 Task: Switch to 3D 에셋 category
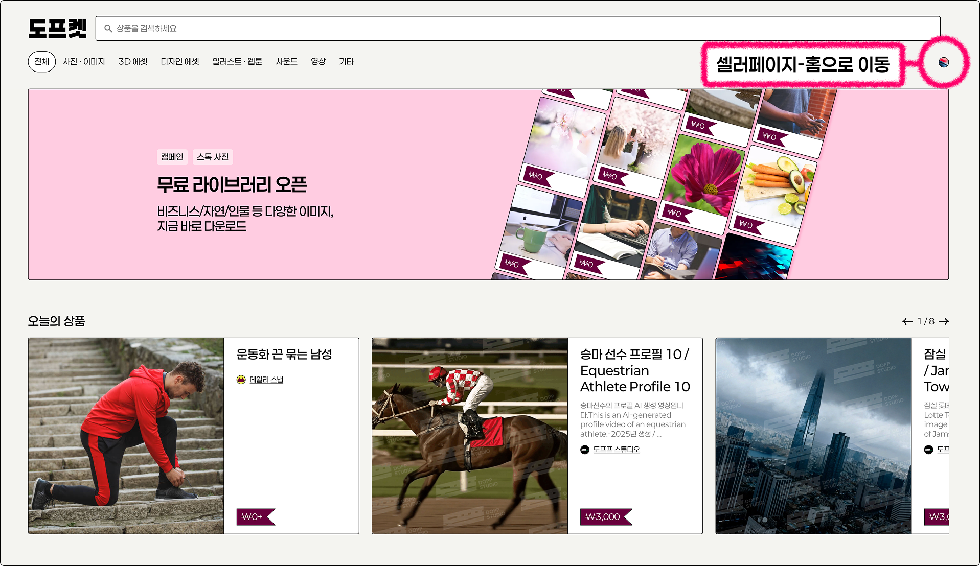tap(133, 62)
